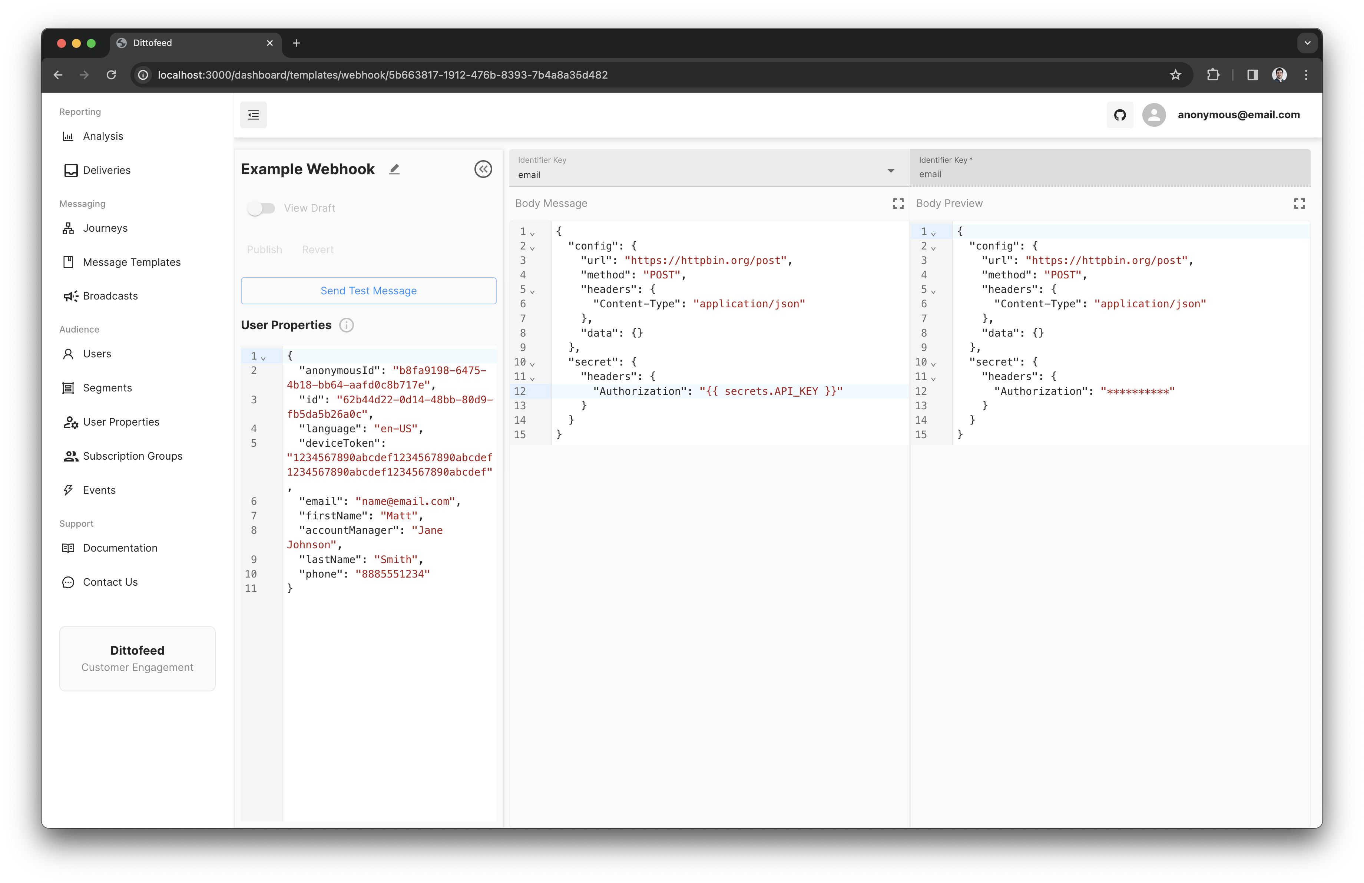Collapse the left panel with the double-chevron icon
Screen dimensions: 1364x883
click(x=483, y=169)
